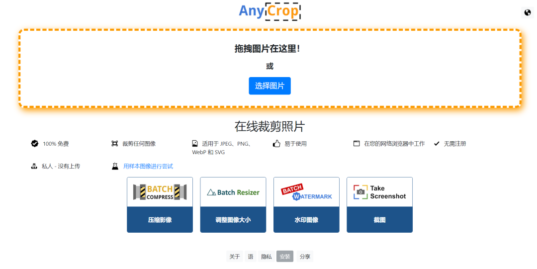The width and height of the screenshot is (537, 269).
Task: Open the 用样本图像进行尝试 link
Action: pyautogui.click(x=148, y=166)
